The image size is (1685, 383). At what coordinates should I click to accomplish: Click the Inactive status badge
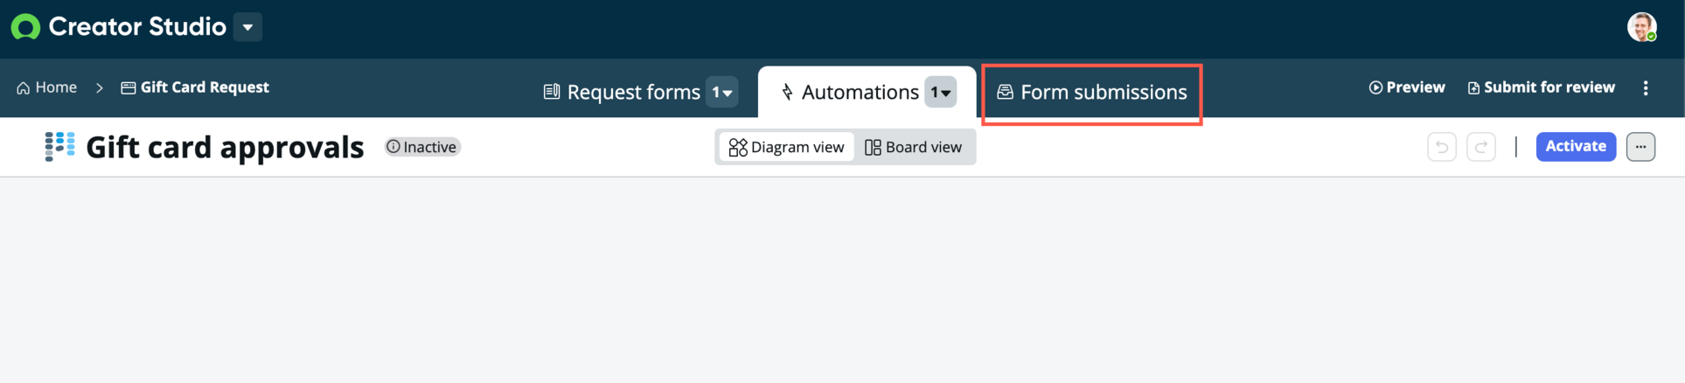(x=422, y=147)
